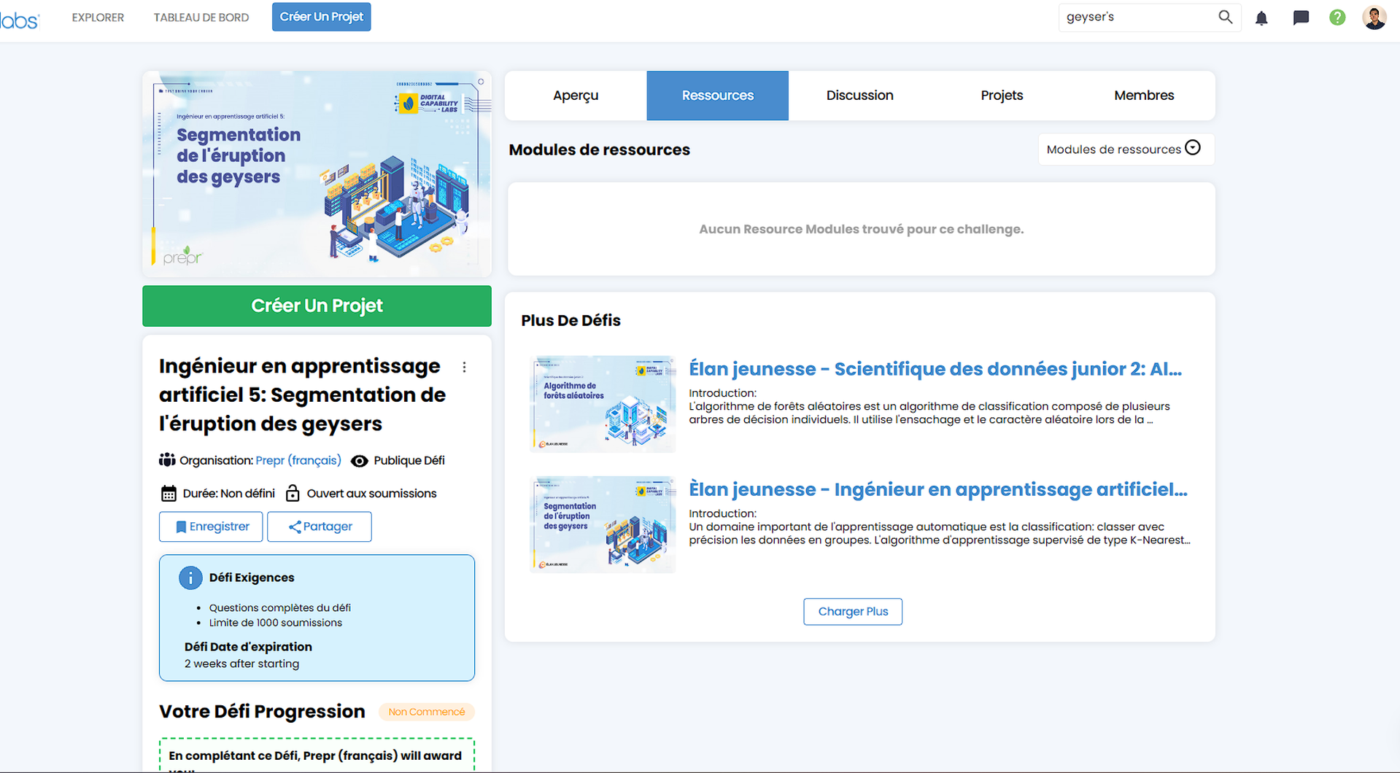Click the blue Créer Un Projet header button
1400x773 pixels.
tap(321, 17)
